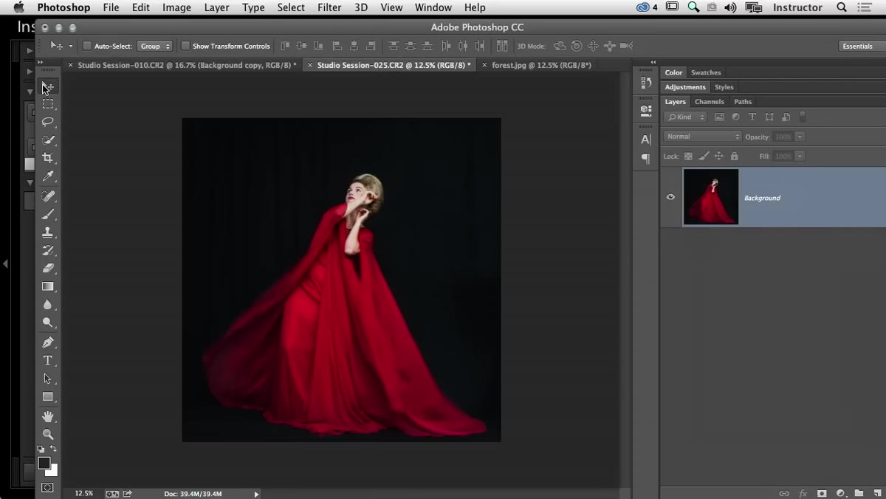The width and height of the screenshot is (886, 499).
Task: Select the Horizontal Type tool
Action: pos(48,360)
